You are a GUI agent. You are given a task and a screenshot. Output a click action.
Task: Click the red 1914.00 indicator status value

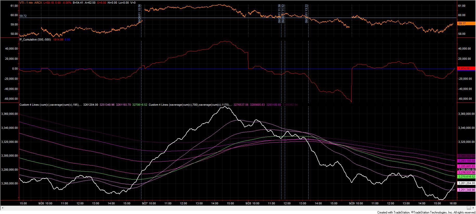(58, 39)
